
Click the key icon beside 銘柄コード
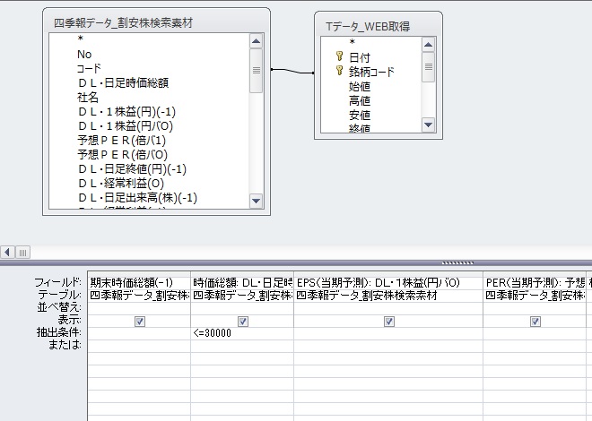point(339,72)
